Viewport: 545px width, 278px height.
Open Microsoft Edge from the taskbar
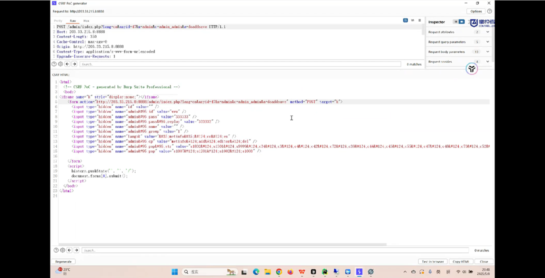coord(256,271)
